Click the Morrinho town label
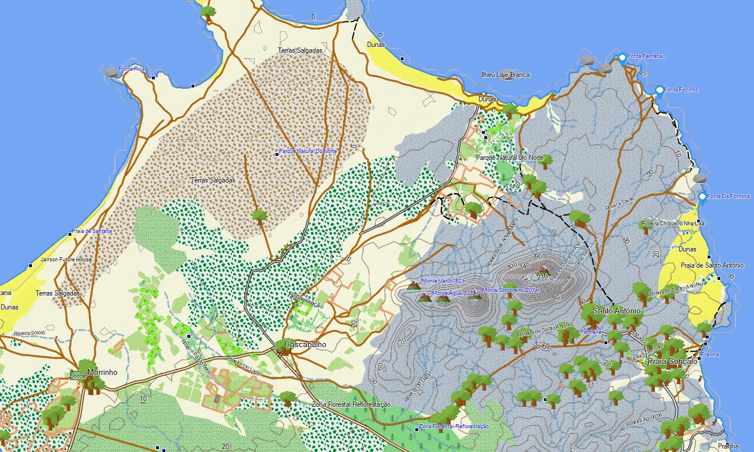 click(103, 372)
